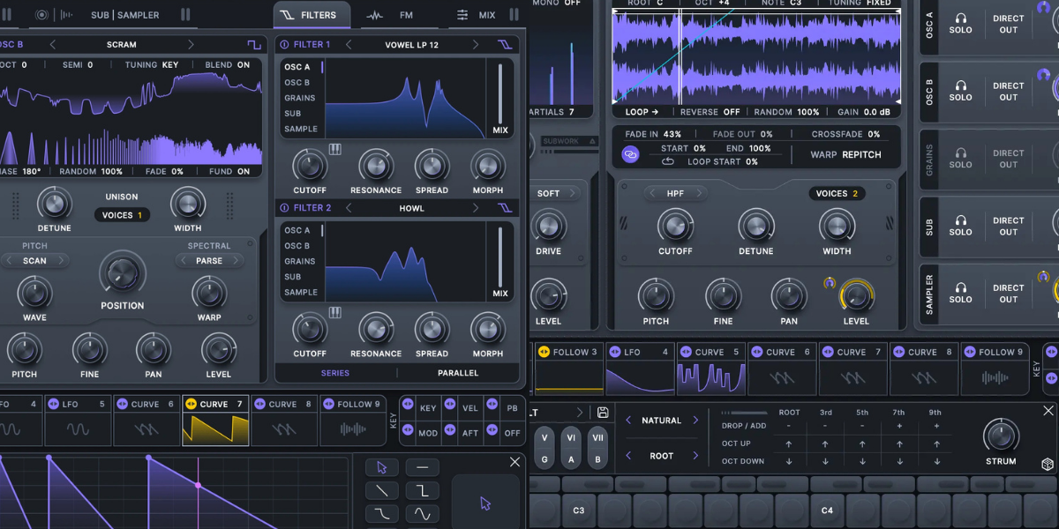Click the purple link icon near Fade In

tap(630, 154)
